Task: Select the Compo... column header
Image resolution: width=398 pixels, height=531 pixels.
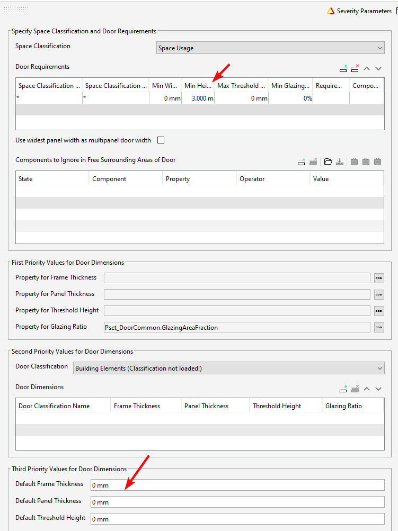Action: [367, 86]
